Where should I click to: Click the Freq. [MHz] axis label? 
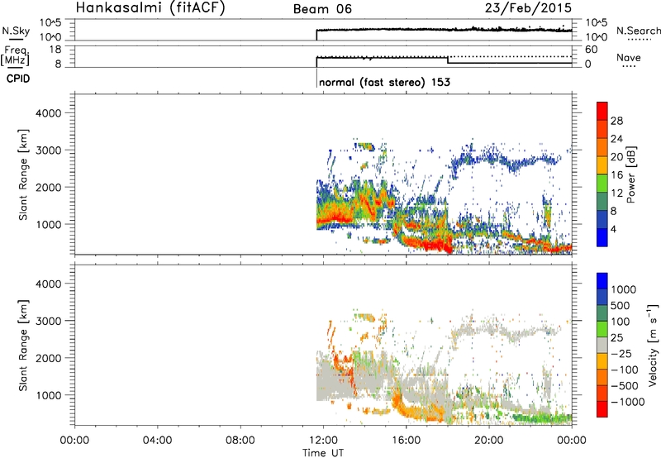point(16,55)
